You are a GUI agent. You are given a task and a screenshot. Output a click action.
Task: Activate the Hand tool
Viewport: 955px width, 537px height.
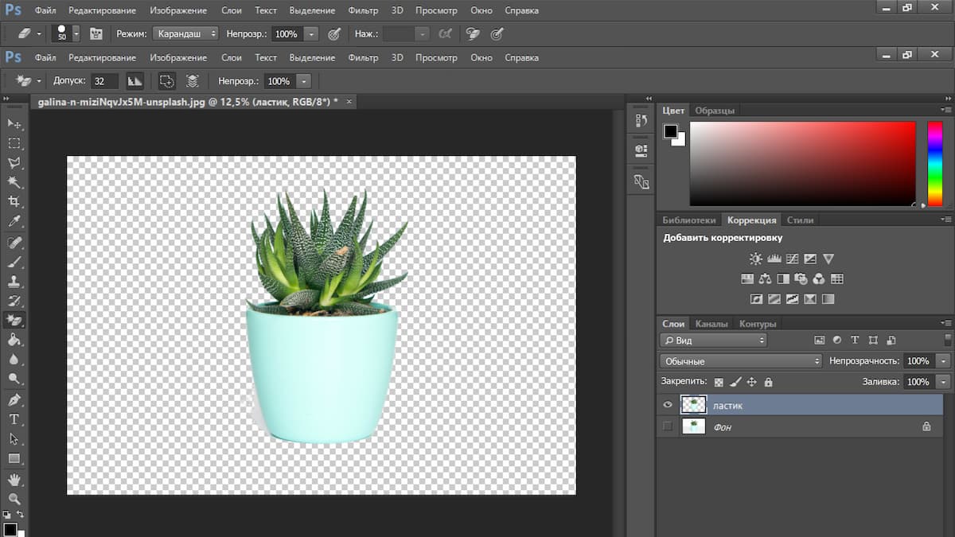pyautogui.click(x=14, y=479)
